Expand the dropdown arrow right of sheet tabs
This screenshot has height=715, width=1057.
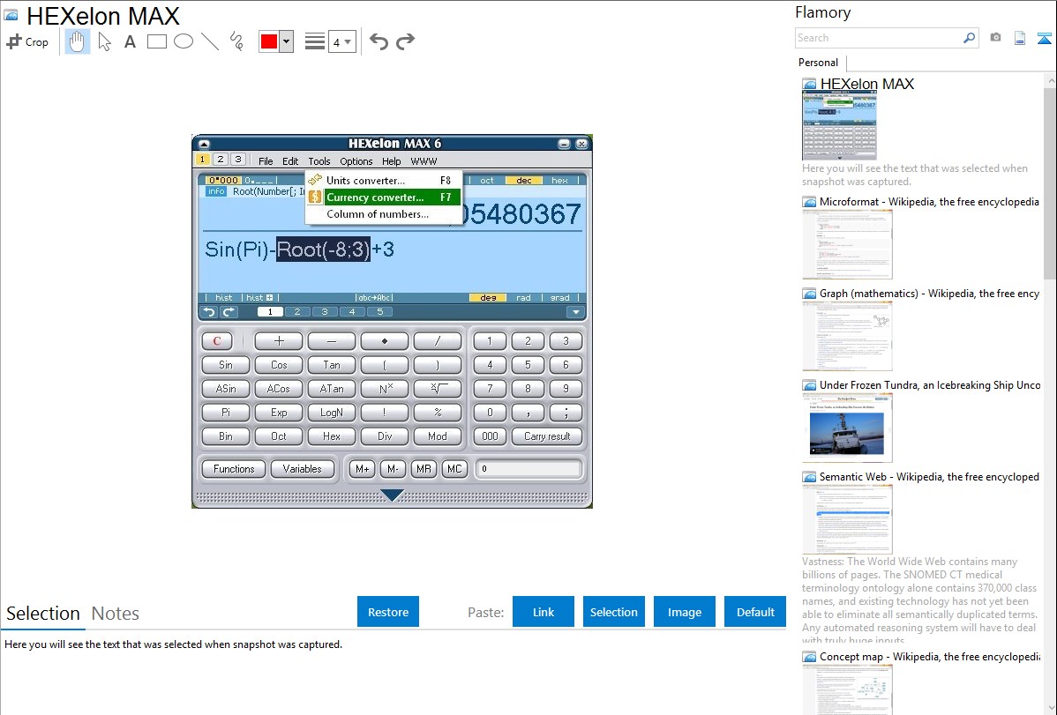[x=575, y=312]
